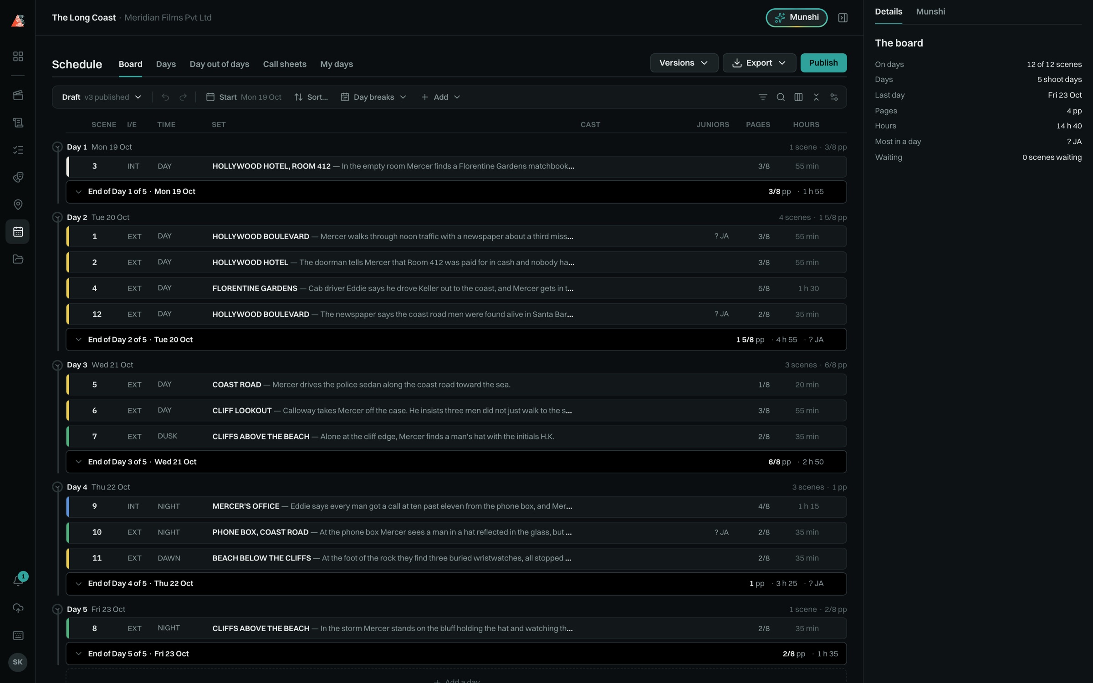Viewport: 1093px width, 683px height.
Task: Open the script pages icon in sidebar
Action: pyautogui.click(x=18, y=122)
